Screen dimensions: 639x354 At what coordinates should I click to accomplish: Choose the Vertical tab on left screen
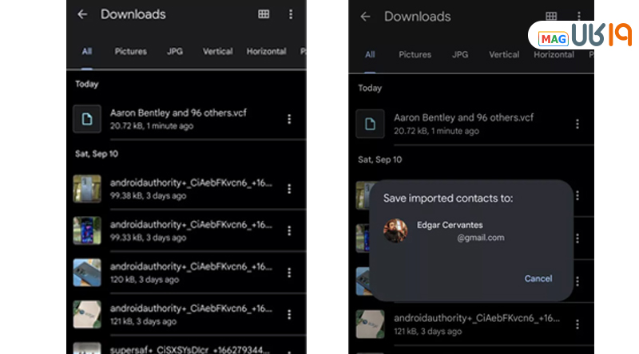click(x=217, y=52)
